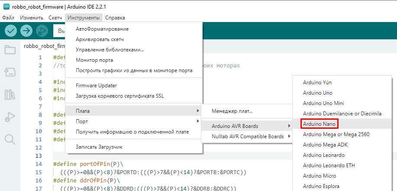397x191 pixels.
Task: Select АвтоФорматирование menu item
Action: [134, 29]
